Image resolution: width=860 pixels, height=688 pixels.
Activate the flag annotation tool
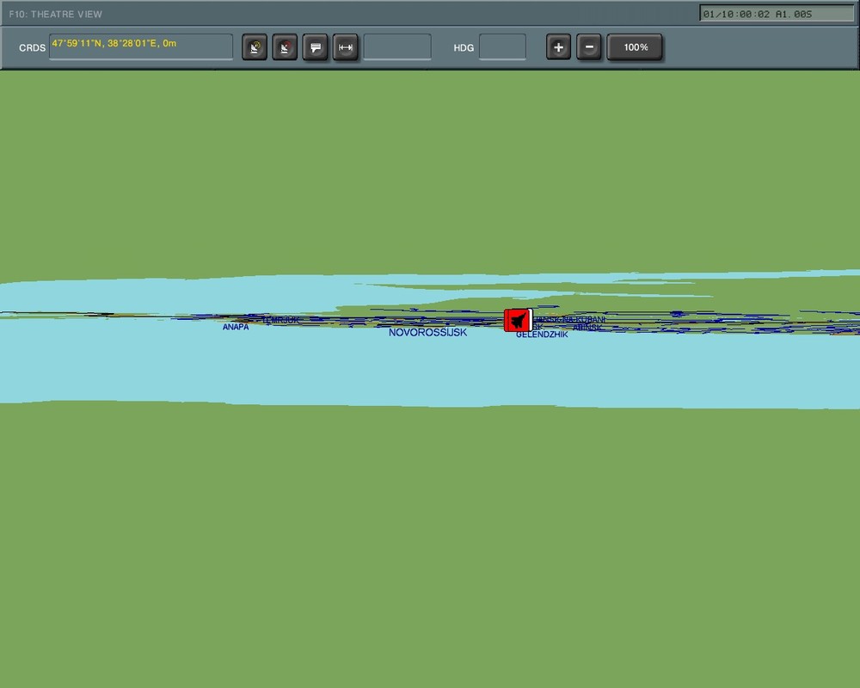(x=315, y=47)
